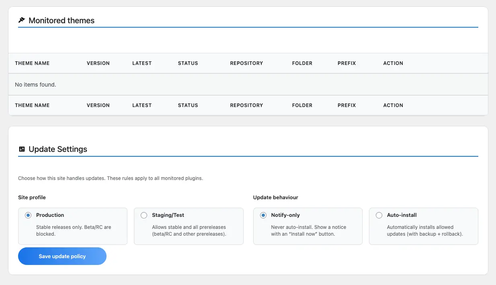Viewport: 496px width, 285px height.
Task: Click the 'Site profile' label
Action: click(32, 197)
